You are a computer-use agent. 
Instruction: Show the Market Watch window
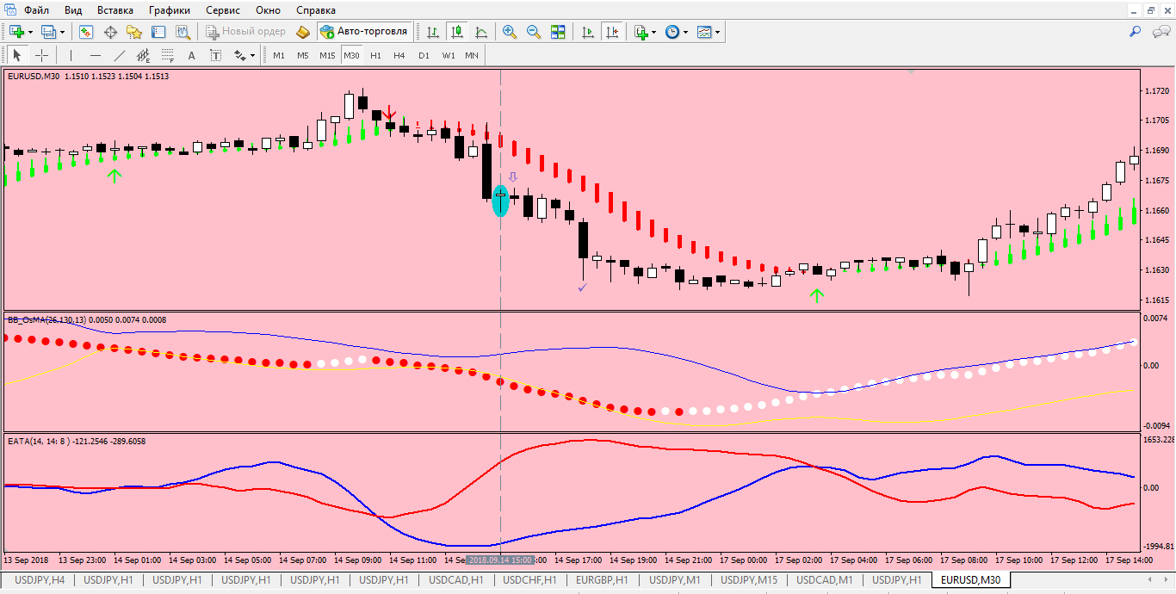pos(86,32)
